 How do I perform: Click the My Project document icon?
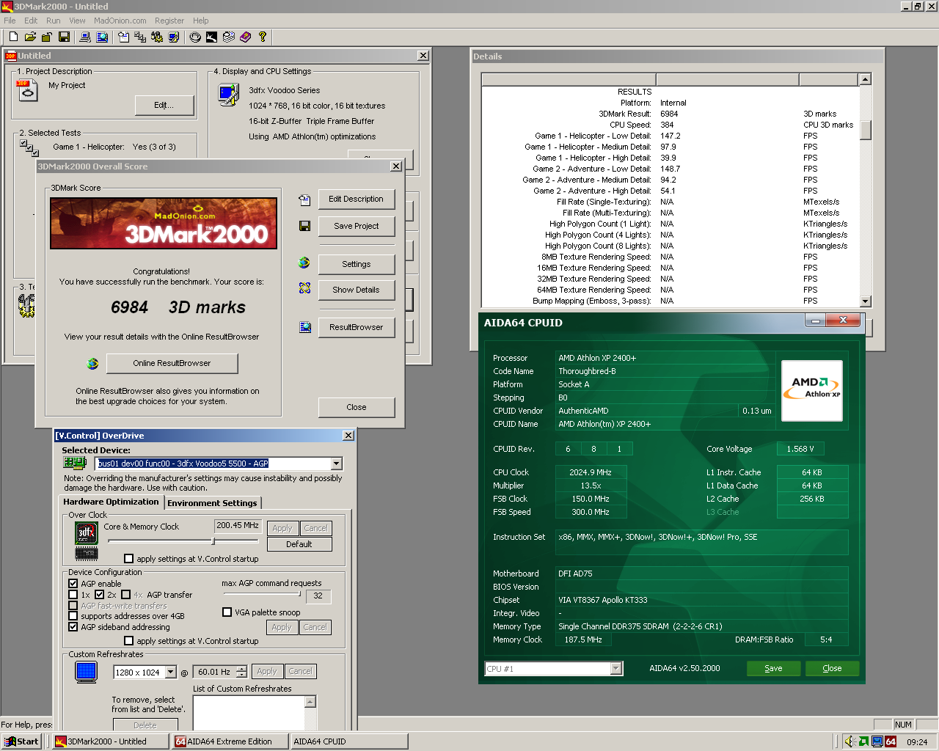tap(27, 90)
